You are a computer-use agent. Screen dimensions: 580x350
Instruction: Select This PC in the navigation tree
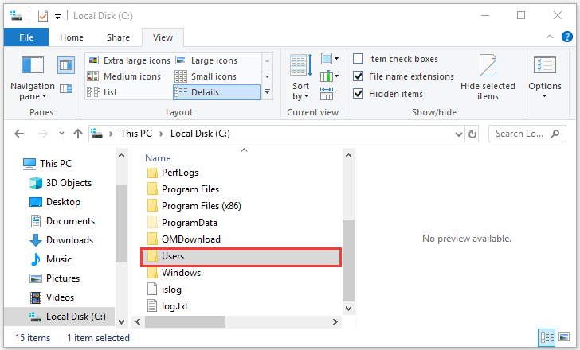56,164
